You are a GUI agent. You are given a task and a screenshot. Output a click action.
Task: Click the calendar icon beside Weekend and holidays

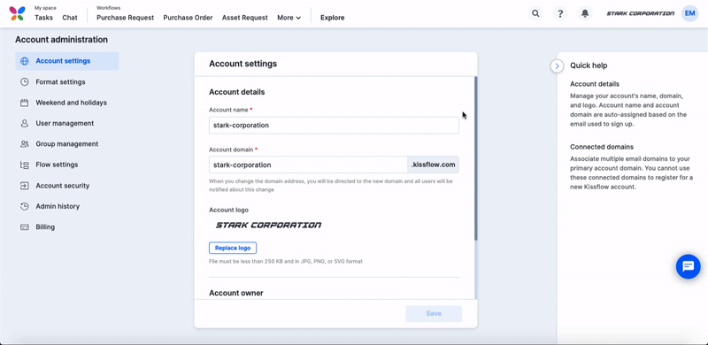pos(25,103)
